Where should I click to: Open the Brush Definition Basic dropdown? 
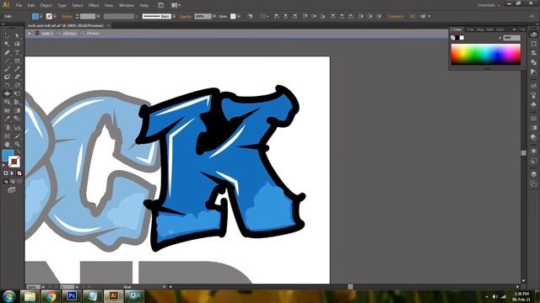coord(174,16)
